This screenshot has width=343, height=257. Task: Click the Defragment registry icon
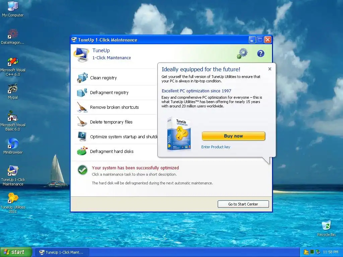[82, 92]
